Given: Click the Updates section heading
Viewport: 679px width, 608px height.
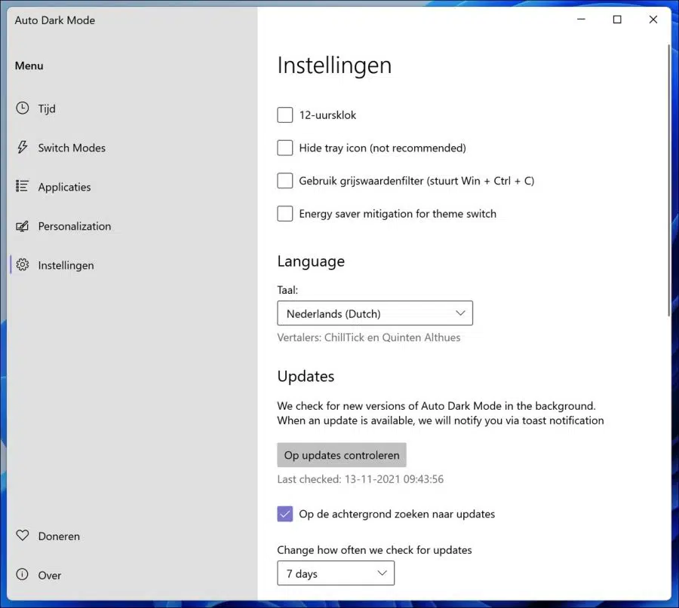Looking at the screenshot, I should coord(306,376).
